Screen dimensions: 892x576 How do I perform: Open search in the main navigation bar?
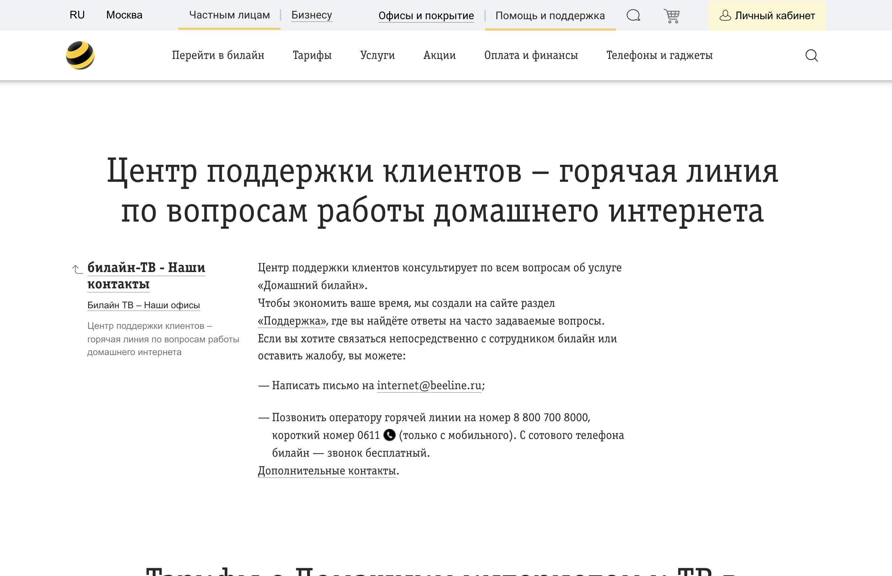click(812, 55)
